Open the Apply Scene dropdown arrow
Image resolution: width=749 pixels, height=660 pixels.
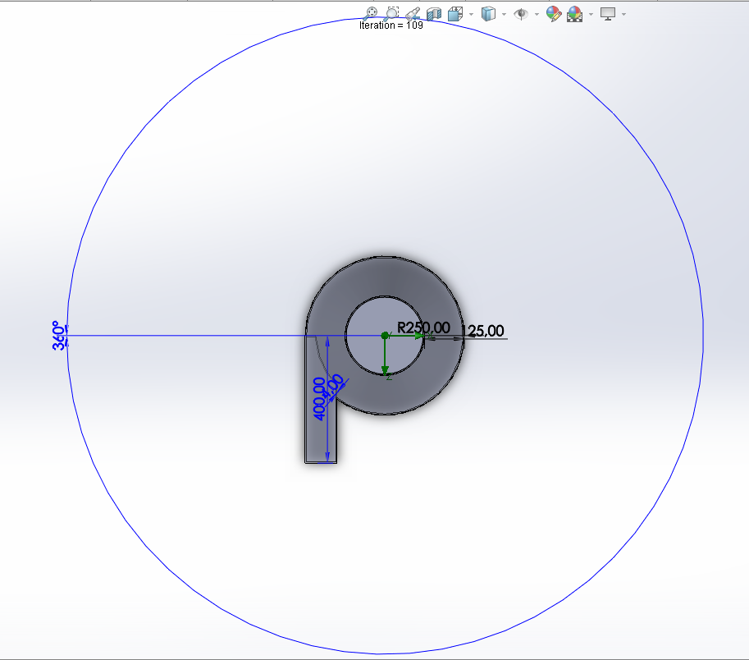pyautogui.click(x=590, y=14)
